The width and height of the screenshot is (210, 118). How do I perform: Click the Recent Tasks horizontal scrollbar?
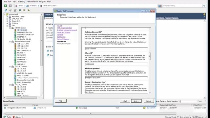pos(91,114)
